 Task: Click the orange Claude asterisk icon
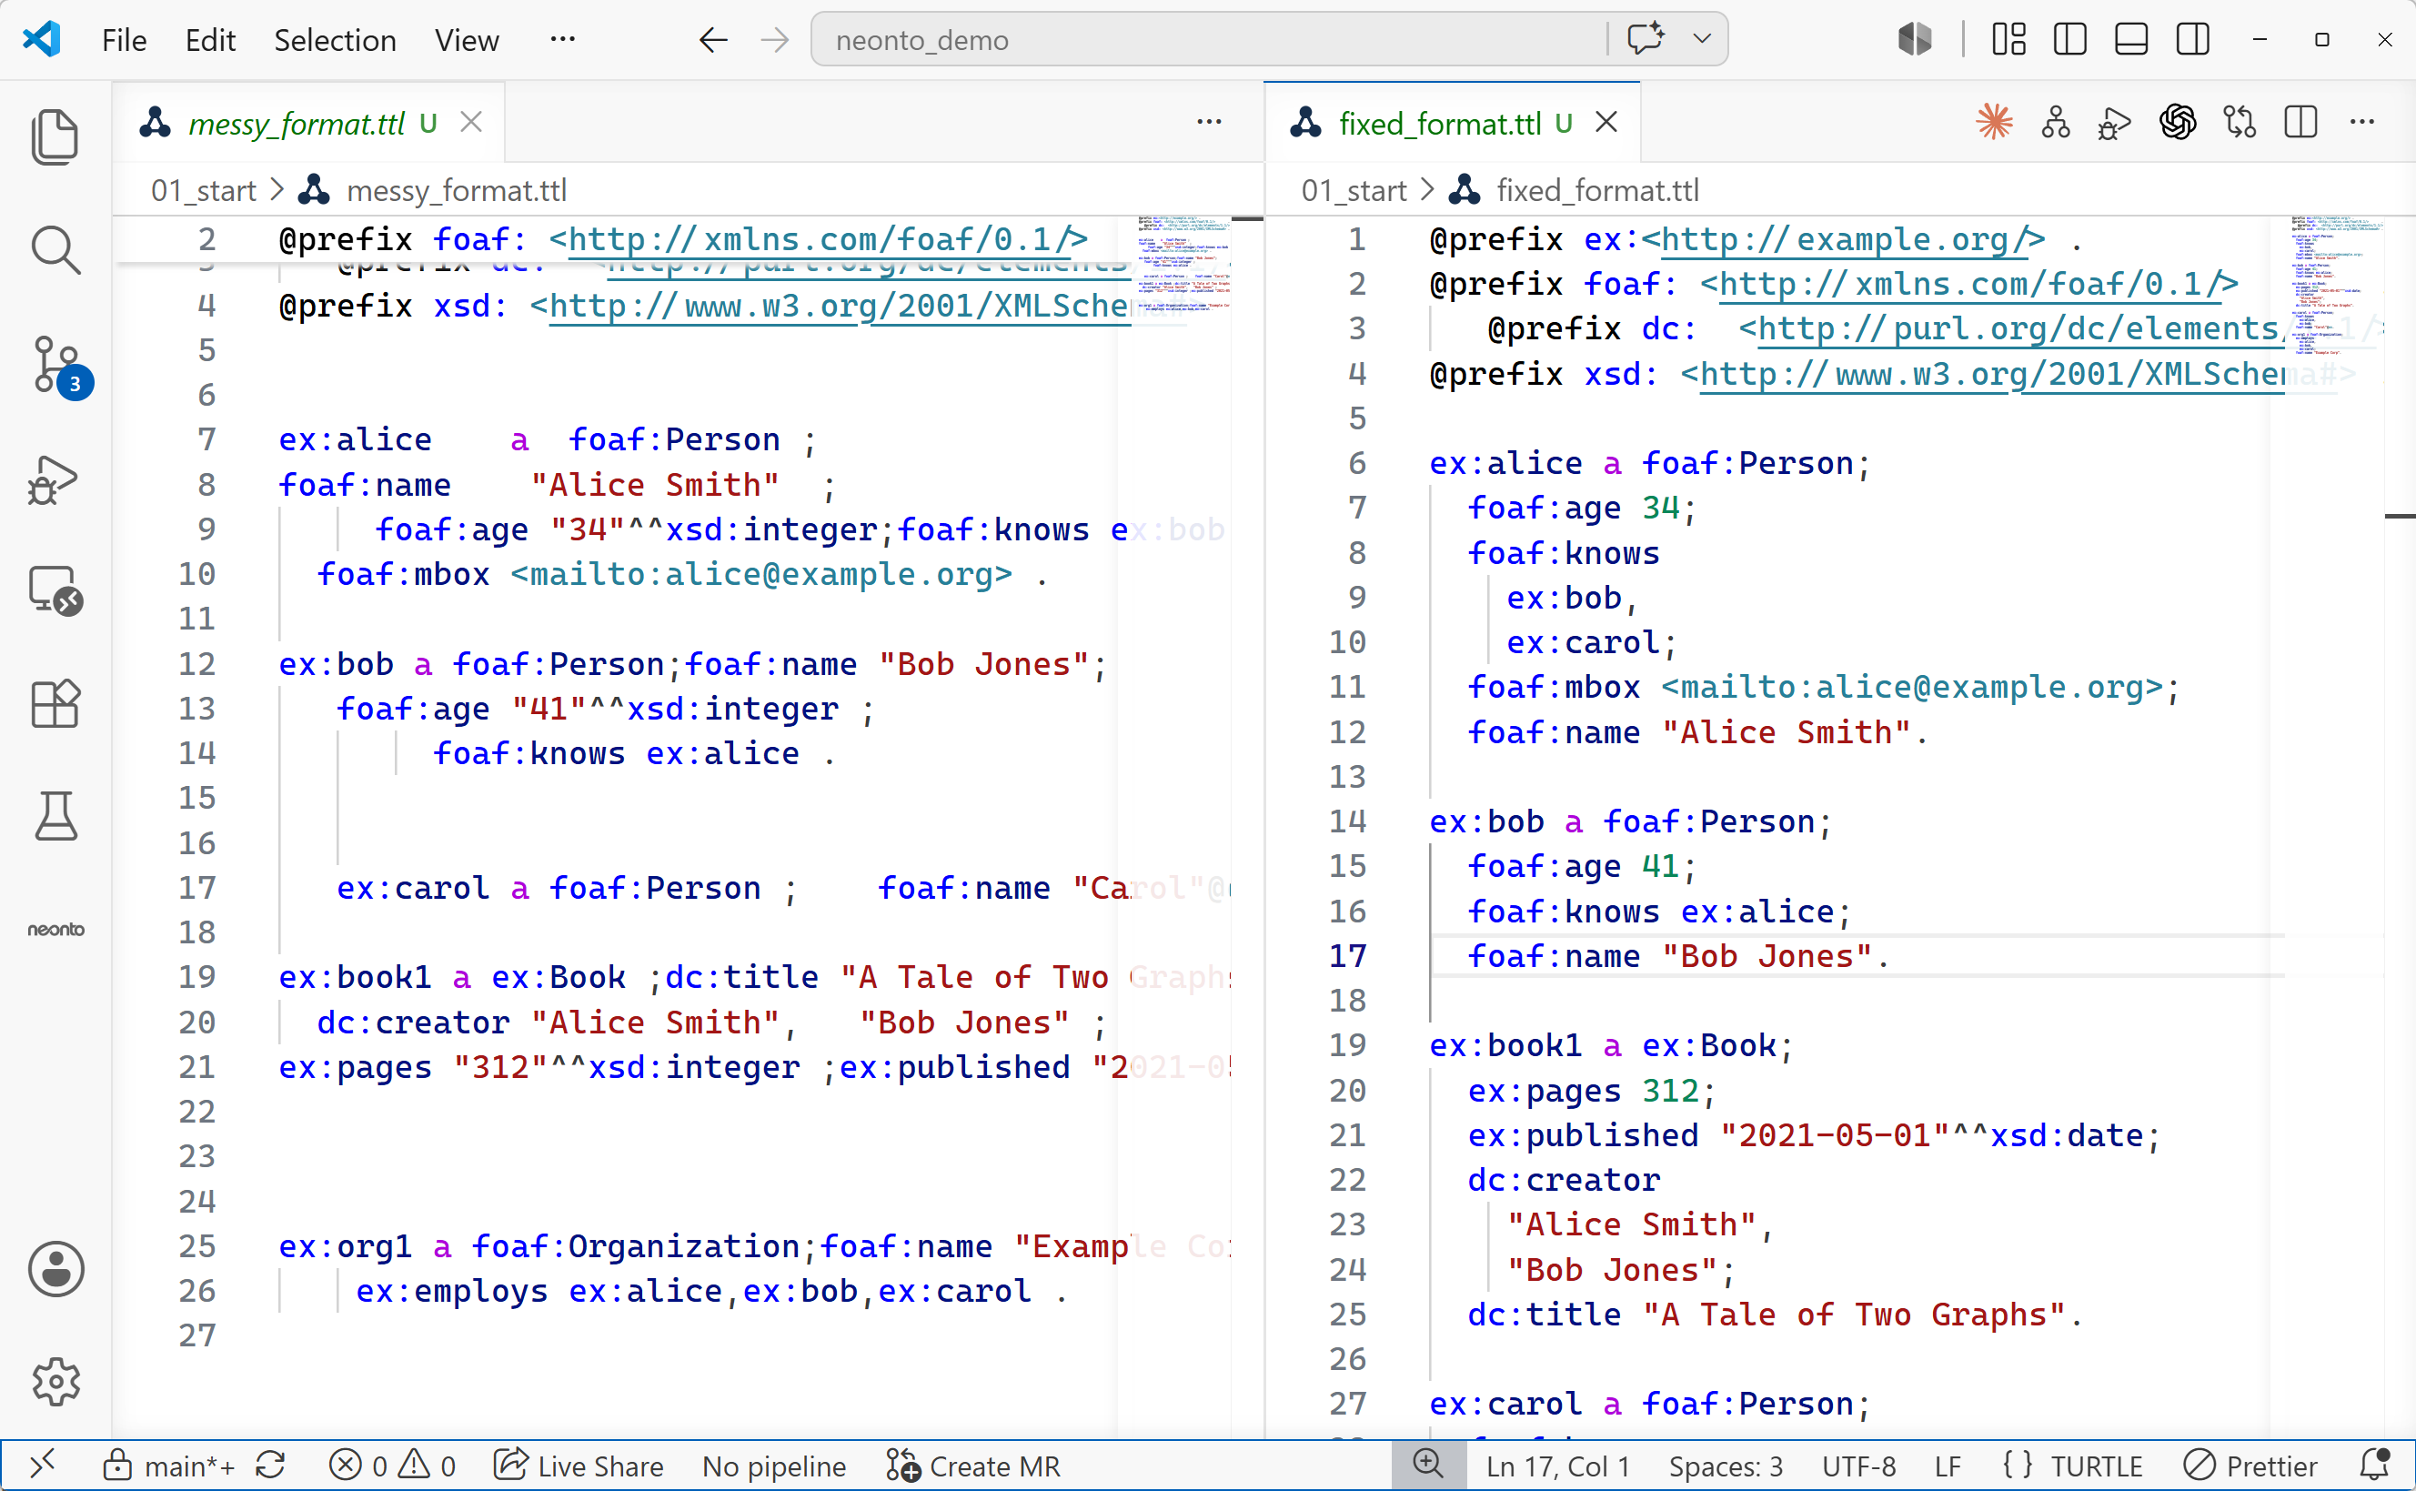click(x=1994, y=122)
